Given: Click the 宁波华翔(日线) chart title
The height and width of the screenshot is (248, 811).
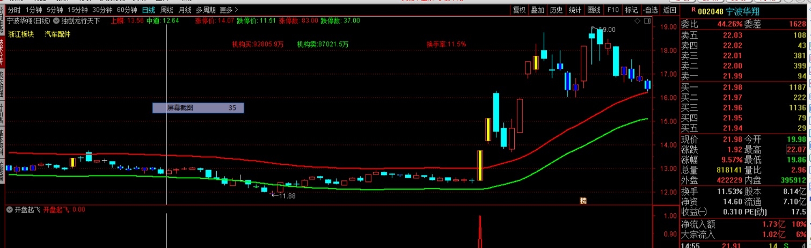Looking at the screenshot, I should click(x=29, y=21).
